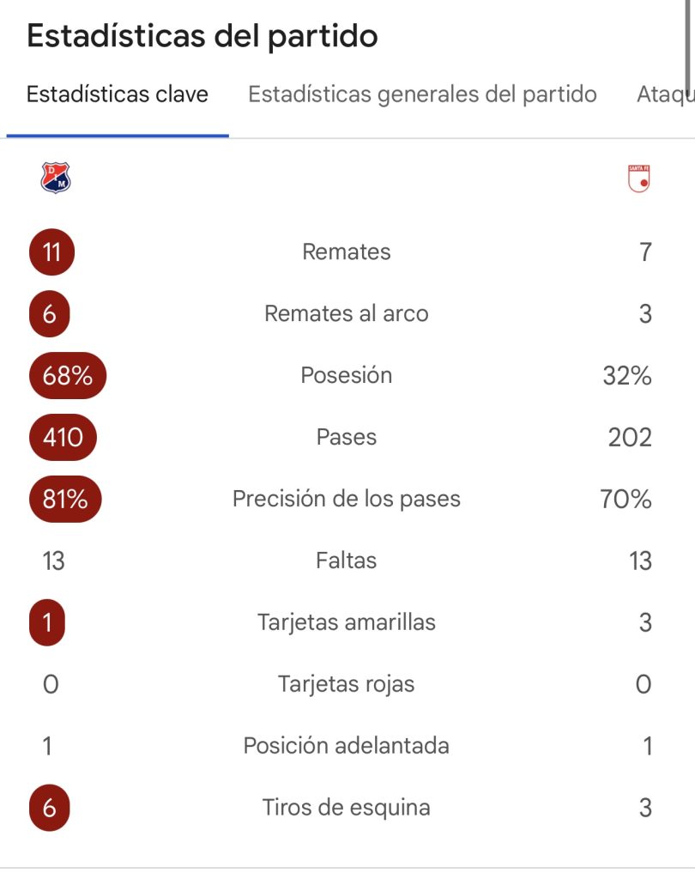This screenshot has height=879, width=695.
Task: Tap the 68% possession badge
Action: click(x=67, y=376)
